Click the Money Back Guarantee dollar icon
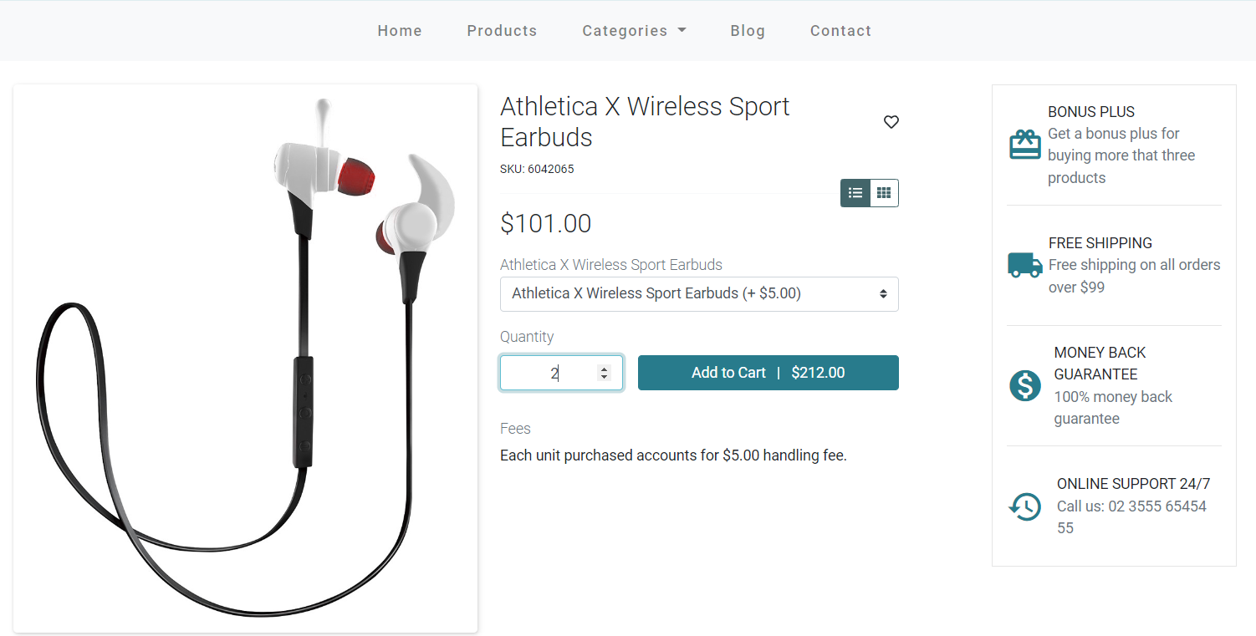1256x636 pixels. point(1025,385)
